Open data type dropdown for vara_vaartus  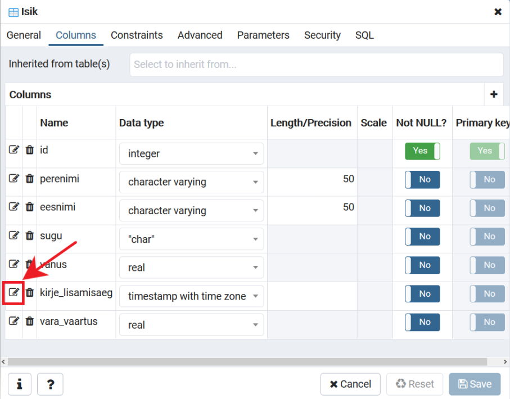[x=191, y=324]
